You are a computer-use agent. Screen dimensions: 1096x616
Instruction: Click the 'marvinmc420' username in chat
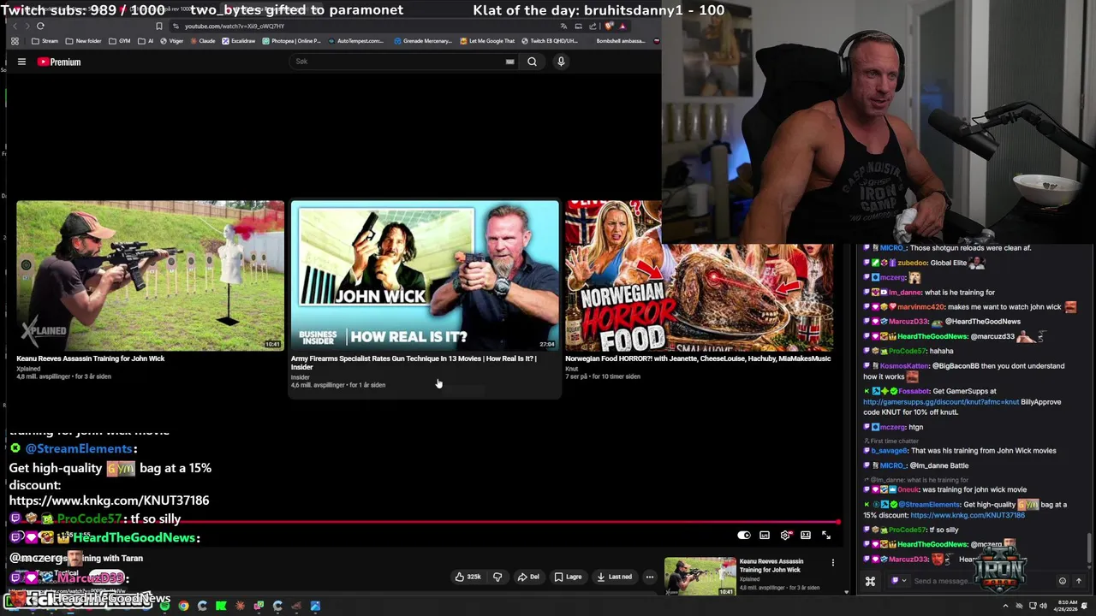[920, 307]
